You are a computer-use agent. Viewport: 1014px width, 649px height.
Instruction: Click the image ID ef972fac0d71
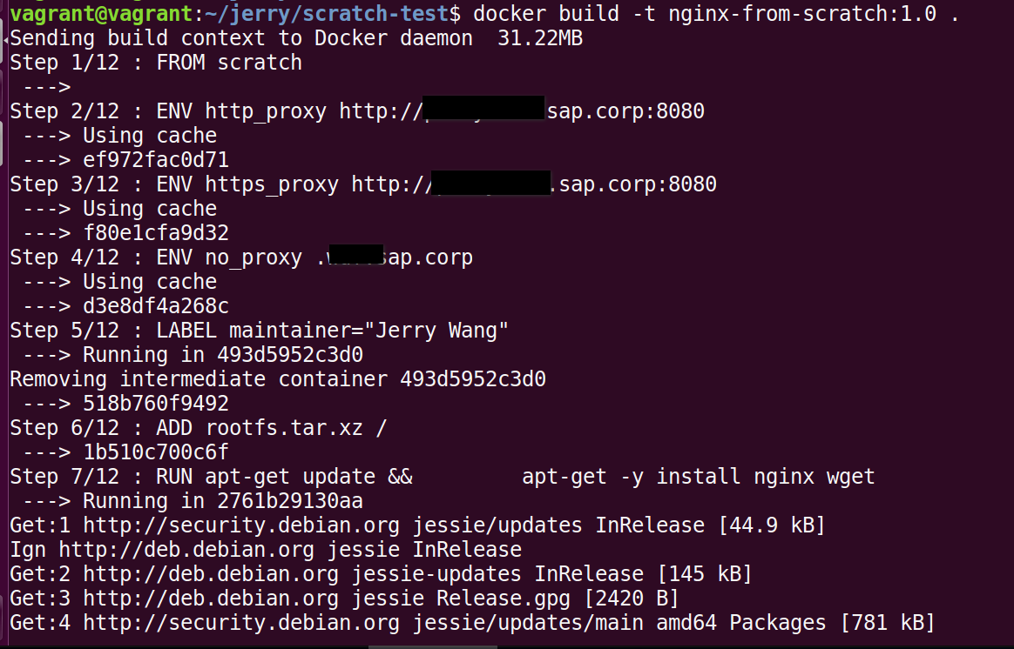coord(156,160)
